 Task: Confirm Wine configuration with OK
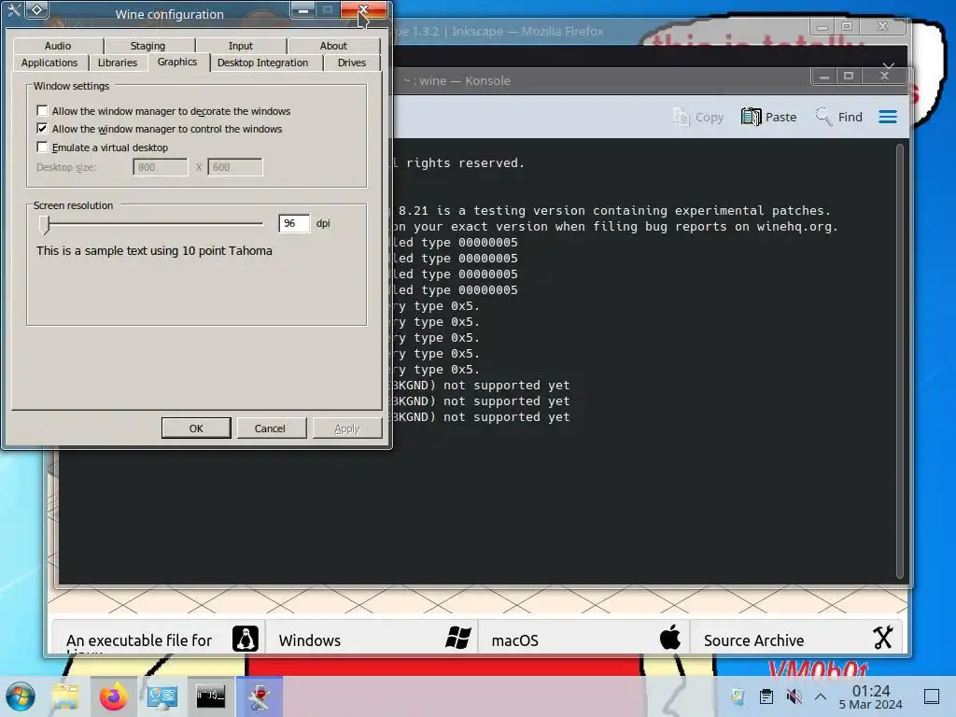tap(196, 428)
